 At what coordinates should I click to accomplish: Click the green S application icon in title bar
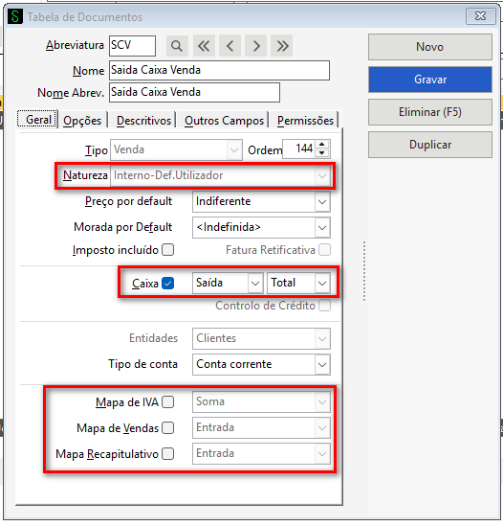(x=15, y=16)
